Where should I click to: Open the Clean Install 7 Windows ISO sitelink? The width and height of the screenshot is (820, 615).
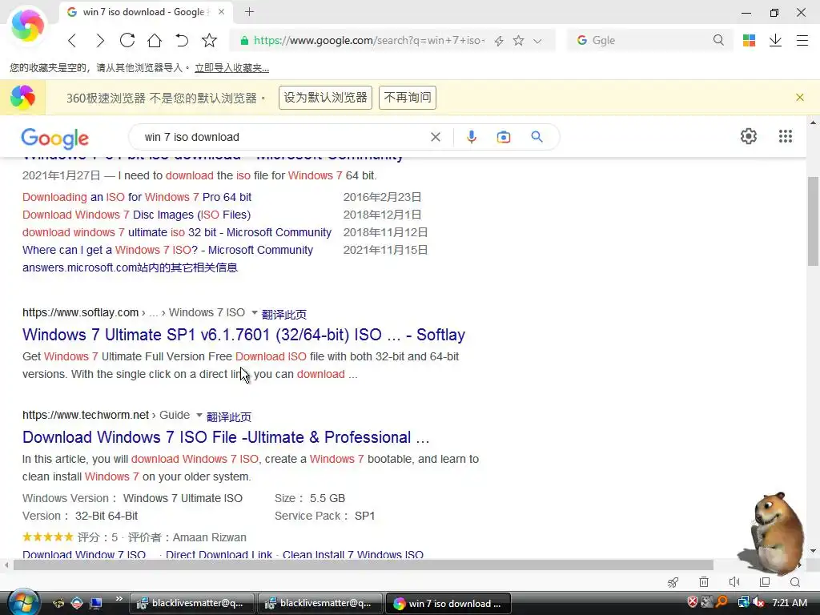click(353, 554)
